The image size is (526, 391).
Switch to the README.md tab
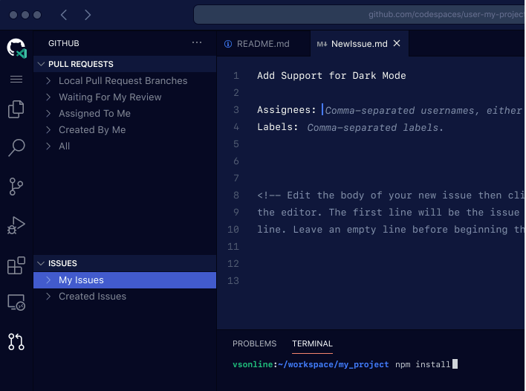(263, 44)
